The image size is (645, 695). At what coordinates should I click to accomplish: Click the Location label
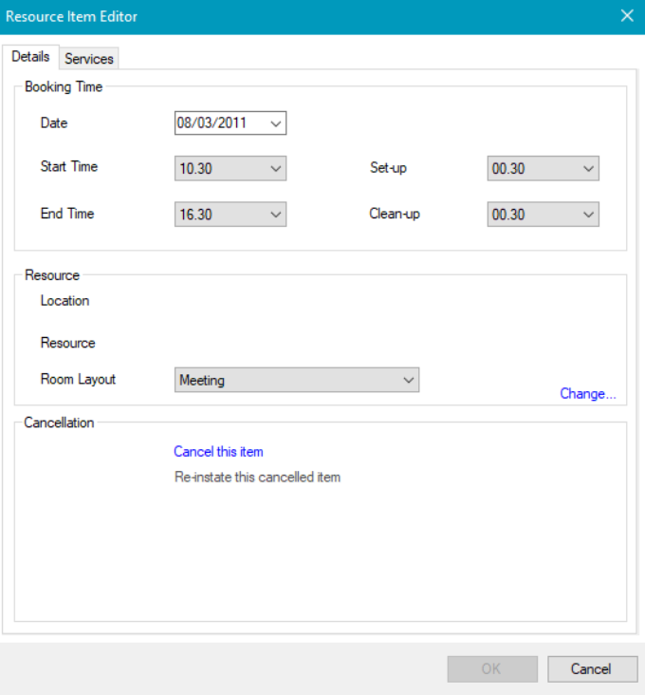coord(64,301)
